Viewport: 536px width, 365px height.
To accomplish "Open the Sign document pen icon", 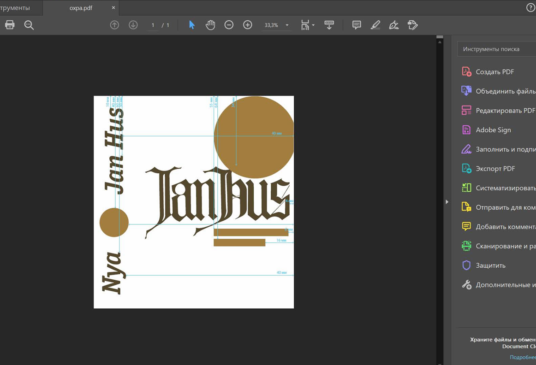I will pyautogui.click(x=394, y=25).
